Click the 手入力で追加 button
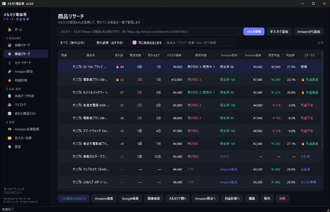Viewport: 330px width, 212px height. tap(279, 32)
